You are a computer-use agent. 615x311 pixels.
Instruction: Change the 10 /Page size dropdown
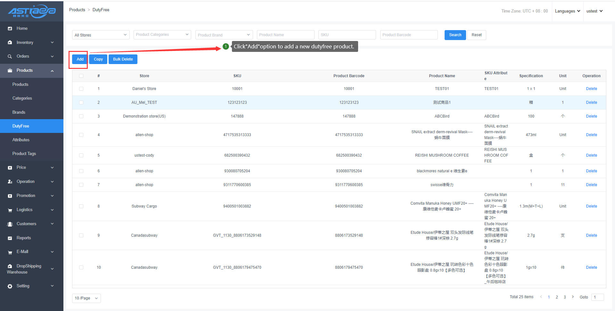coord(86,298)
